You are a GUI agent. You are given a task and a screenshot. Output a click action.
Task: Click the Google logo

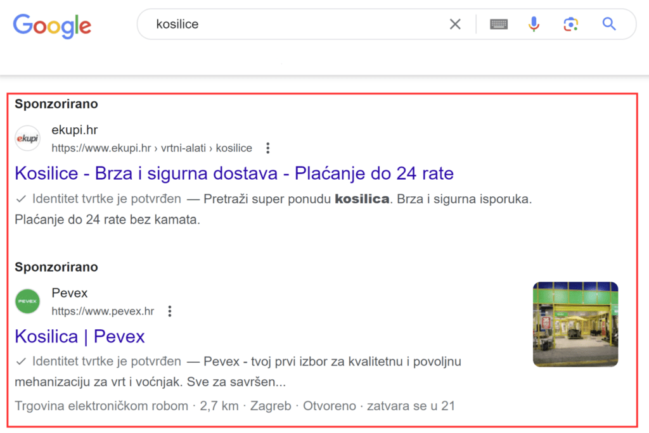pos(52,25)
